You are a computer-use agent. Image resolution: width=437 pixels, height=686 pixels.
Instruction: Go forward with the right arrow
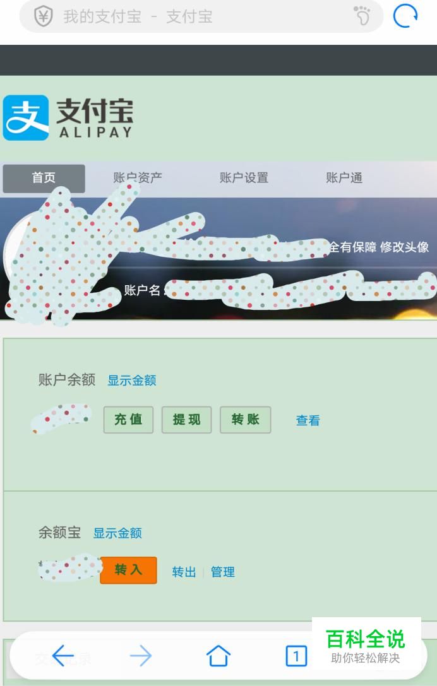[x=141, y=656]
